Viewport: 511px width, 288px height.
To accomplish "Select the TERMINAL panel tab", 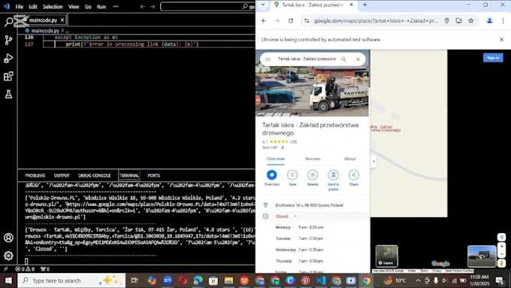I will [x=129, y=175].
